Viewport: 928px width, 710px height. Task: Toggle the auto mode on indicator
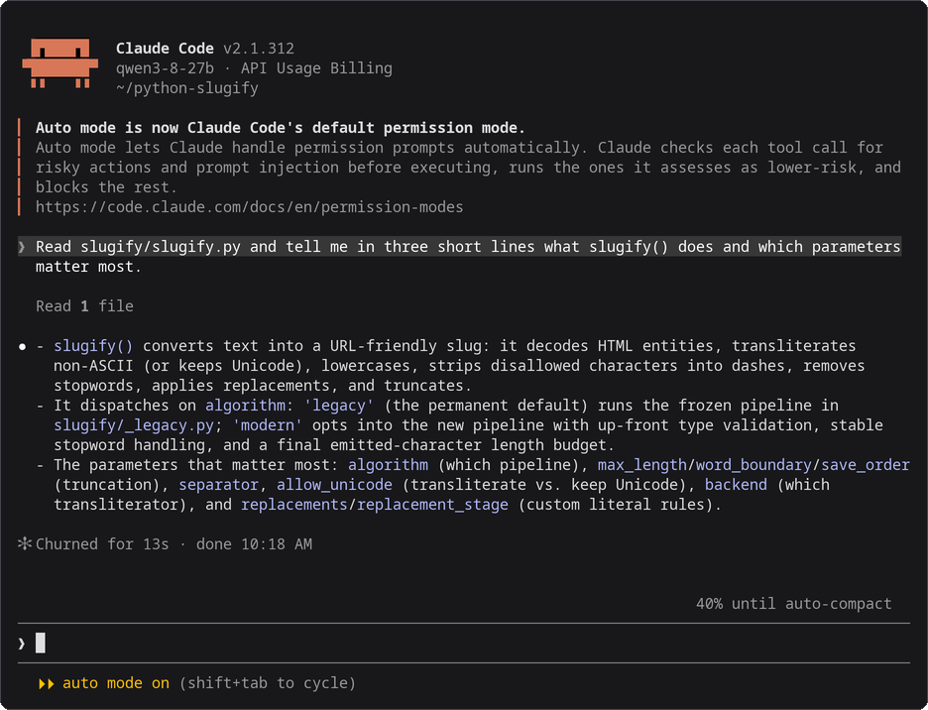116,683
